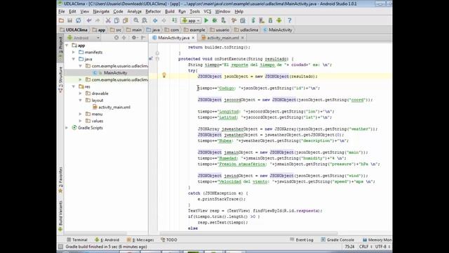The height and width of the screenshot is (253, 449).
Task: Click collapse all icon in Project panel
Action: click(123, 37)
